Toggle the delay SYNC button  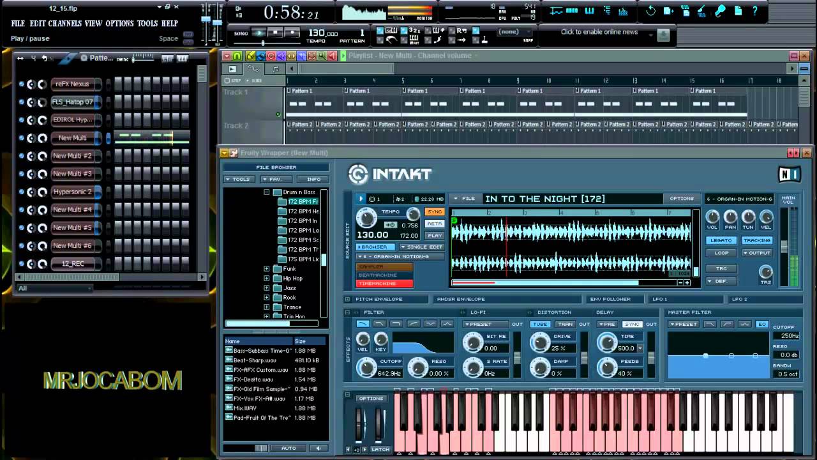click(x=632, y=324)
